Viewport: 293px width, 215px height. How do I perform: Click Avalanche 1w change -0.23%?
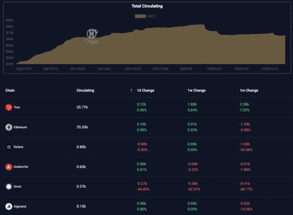(x=193, y=170)
